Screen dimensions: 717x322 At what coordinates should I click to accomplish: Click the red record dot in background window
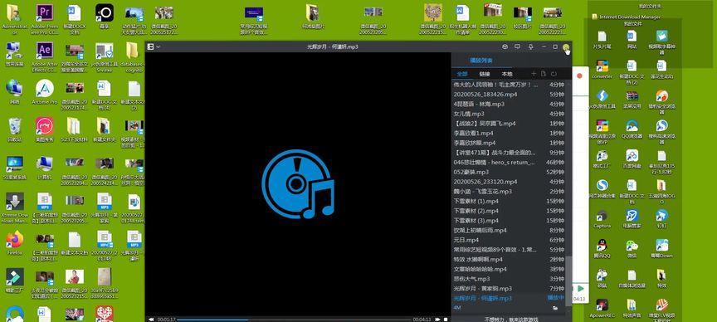pos(579,76)
